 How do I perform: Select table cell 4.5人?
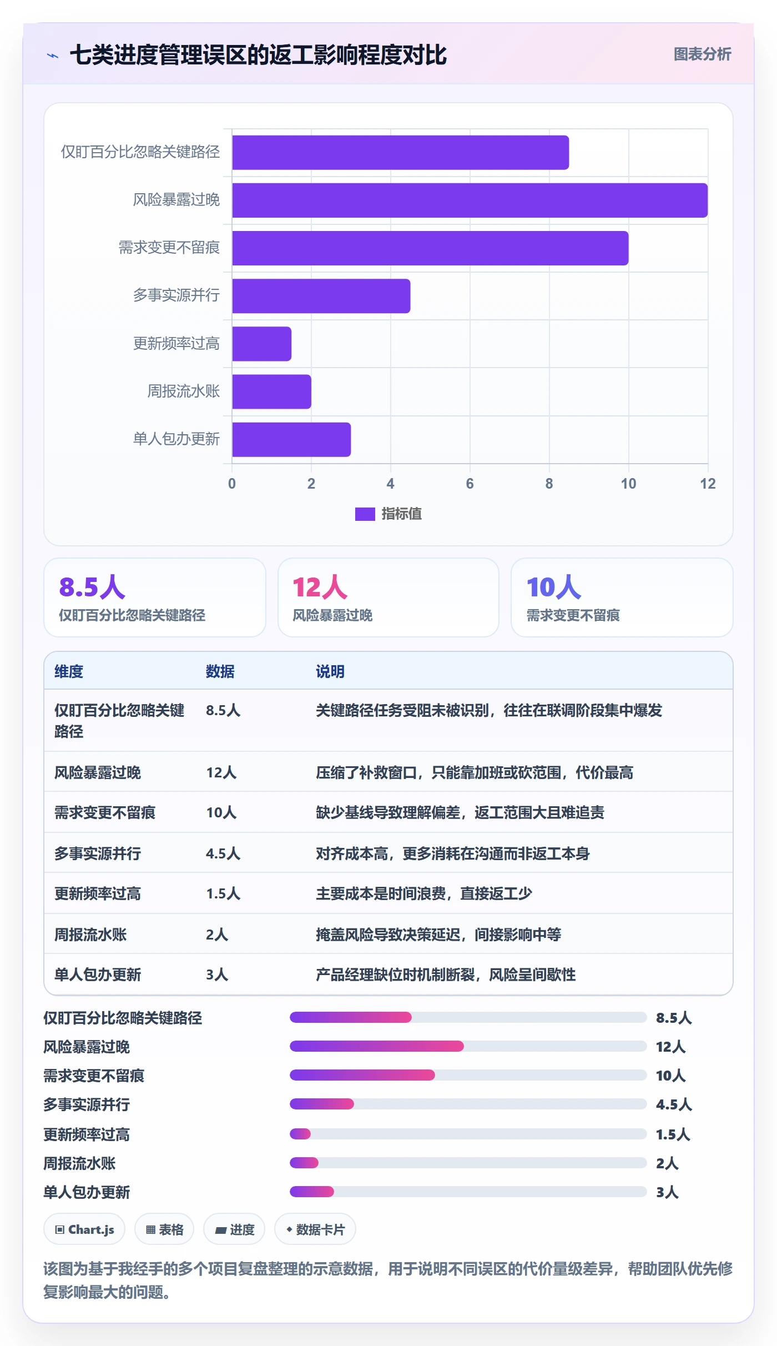click(x=223, y=853)
